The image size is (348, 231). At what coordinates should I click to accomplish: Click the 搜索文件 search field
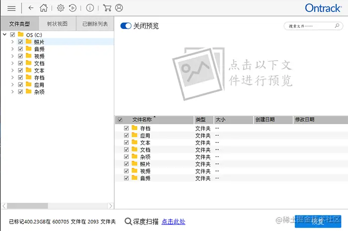coord(313,26)
